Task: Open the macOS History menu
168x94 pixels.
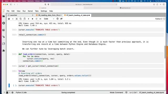Action: click(x=24, y=1)
